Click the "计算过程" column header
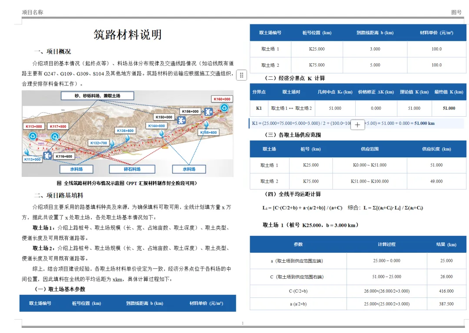This screenshot has height=333, width=469. point(387,244)
